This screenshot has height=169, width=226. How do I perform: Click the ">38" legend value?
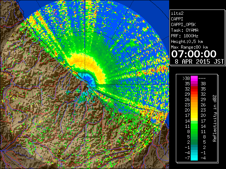click(x=186, y=78)
